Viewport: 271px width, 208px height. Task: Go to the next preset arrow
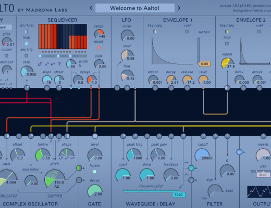coord(179,8)
